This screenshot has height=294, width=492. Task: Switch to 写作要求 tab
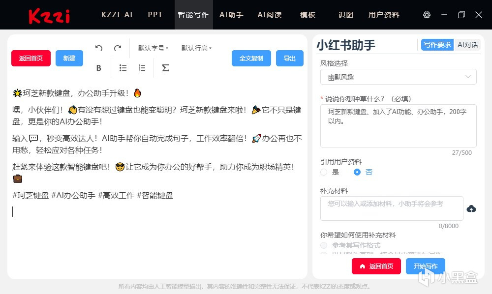coord(437,45)
